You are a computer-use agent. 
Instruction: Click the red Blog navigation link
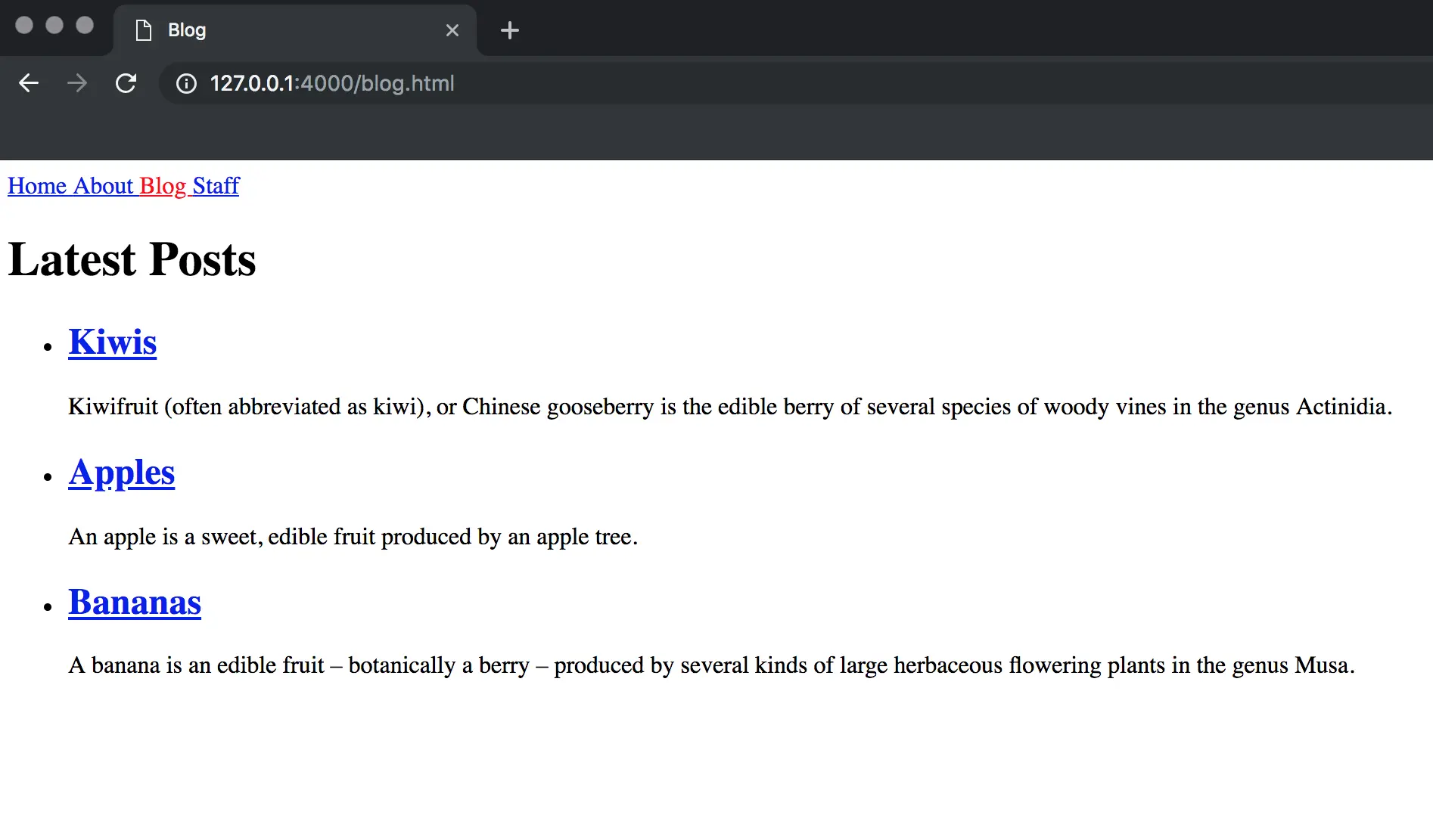point(163,186)
